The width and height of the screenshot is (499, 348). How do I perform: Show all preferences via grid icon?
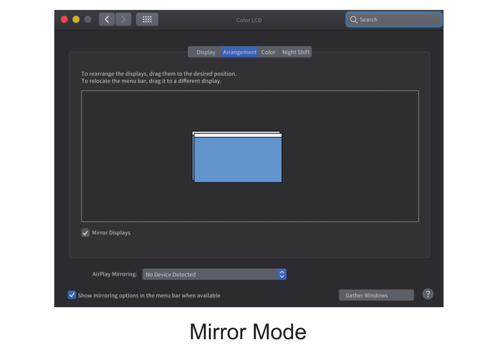click(147, 19)
